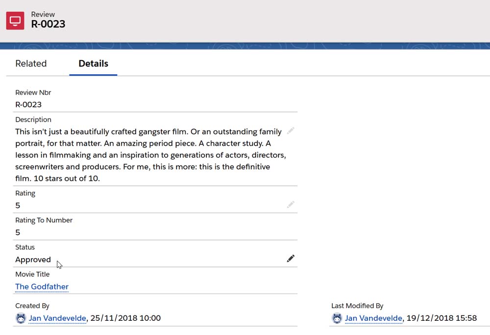Click the Rating value 5
Viewport: 490px width, 335px height.
(x=18, y=205)
